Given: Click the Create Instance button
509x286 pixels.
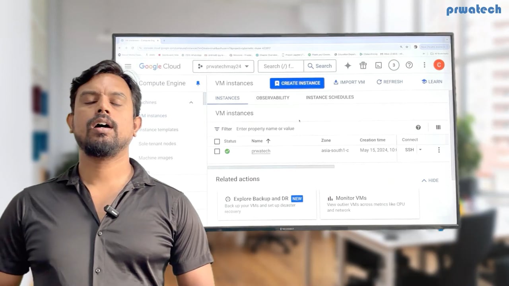Looking at the screenshot, I should [297, 83].
